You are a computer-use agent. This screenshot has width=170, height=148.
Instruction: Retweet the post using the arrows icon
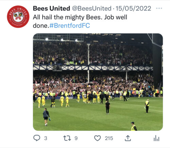click(67, 138)
